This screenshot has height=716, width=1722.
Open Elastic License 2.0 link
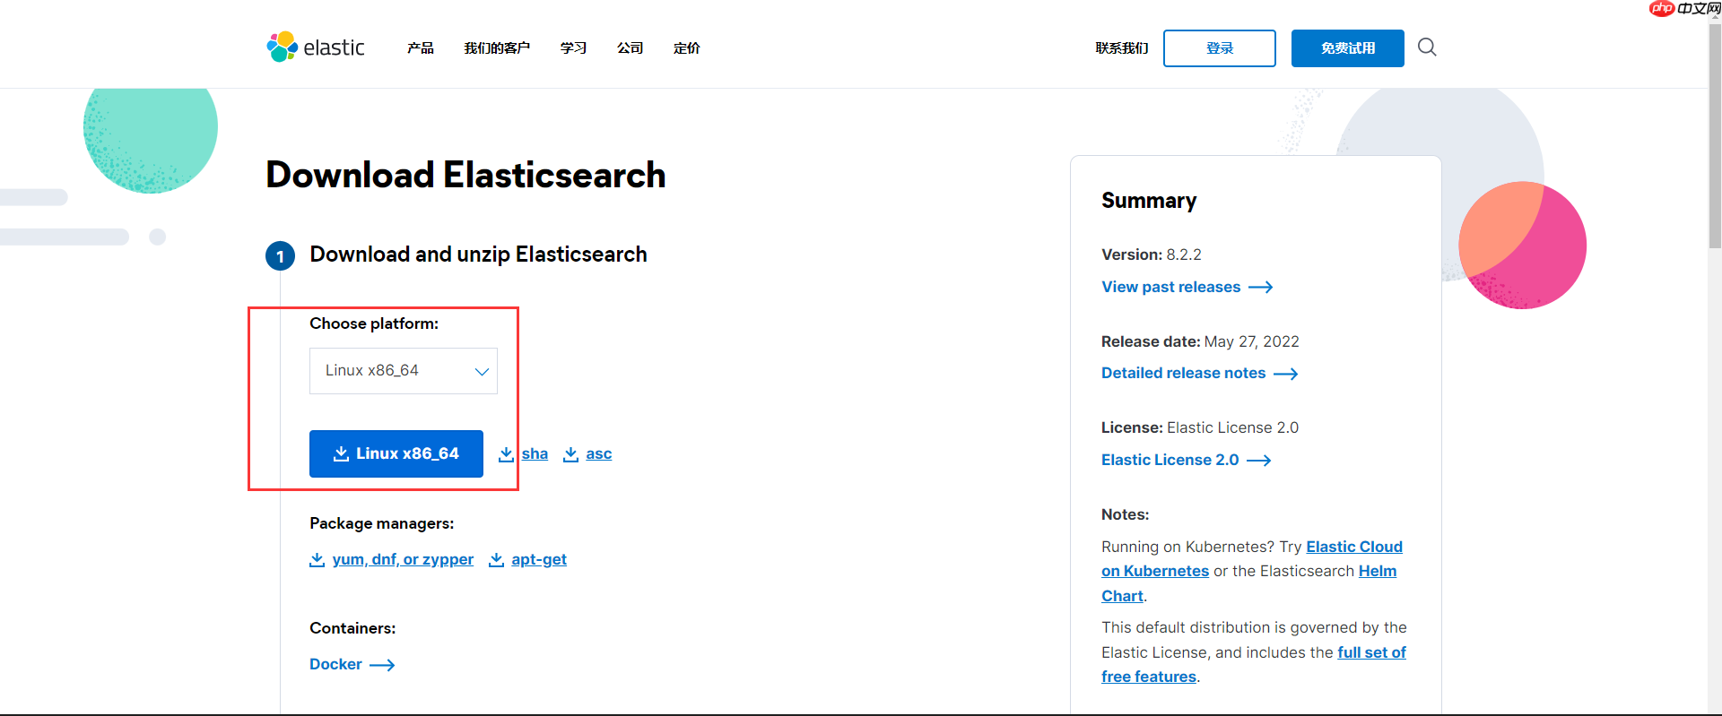click(x=1170, y=461)
